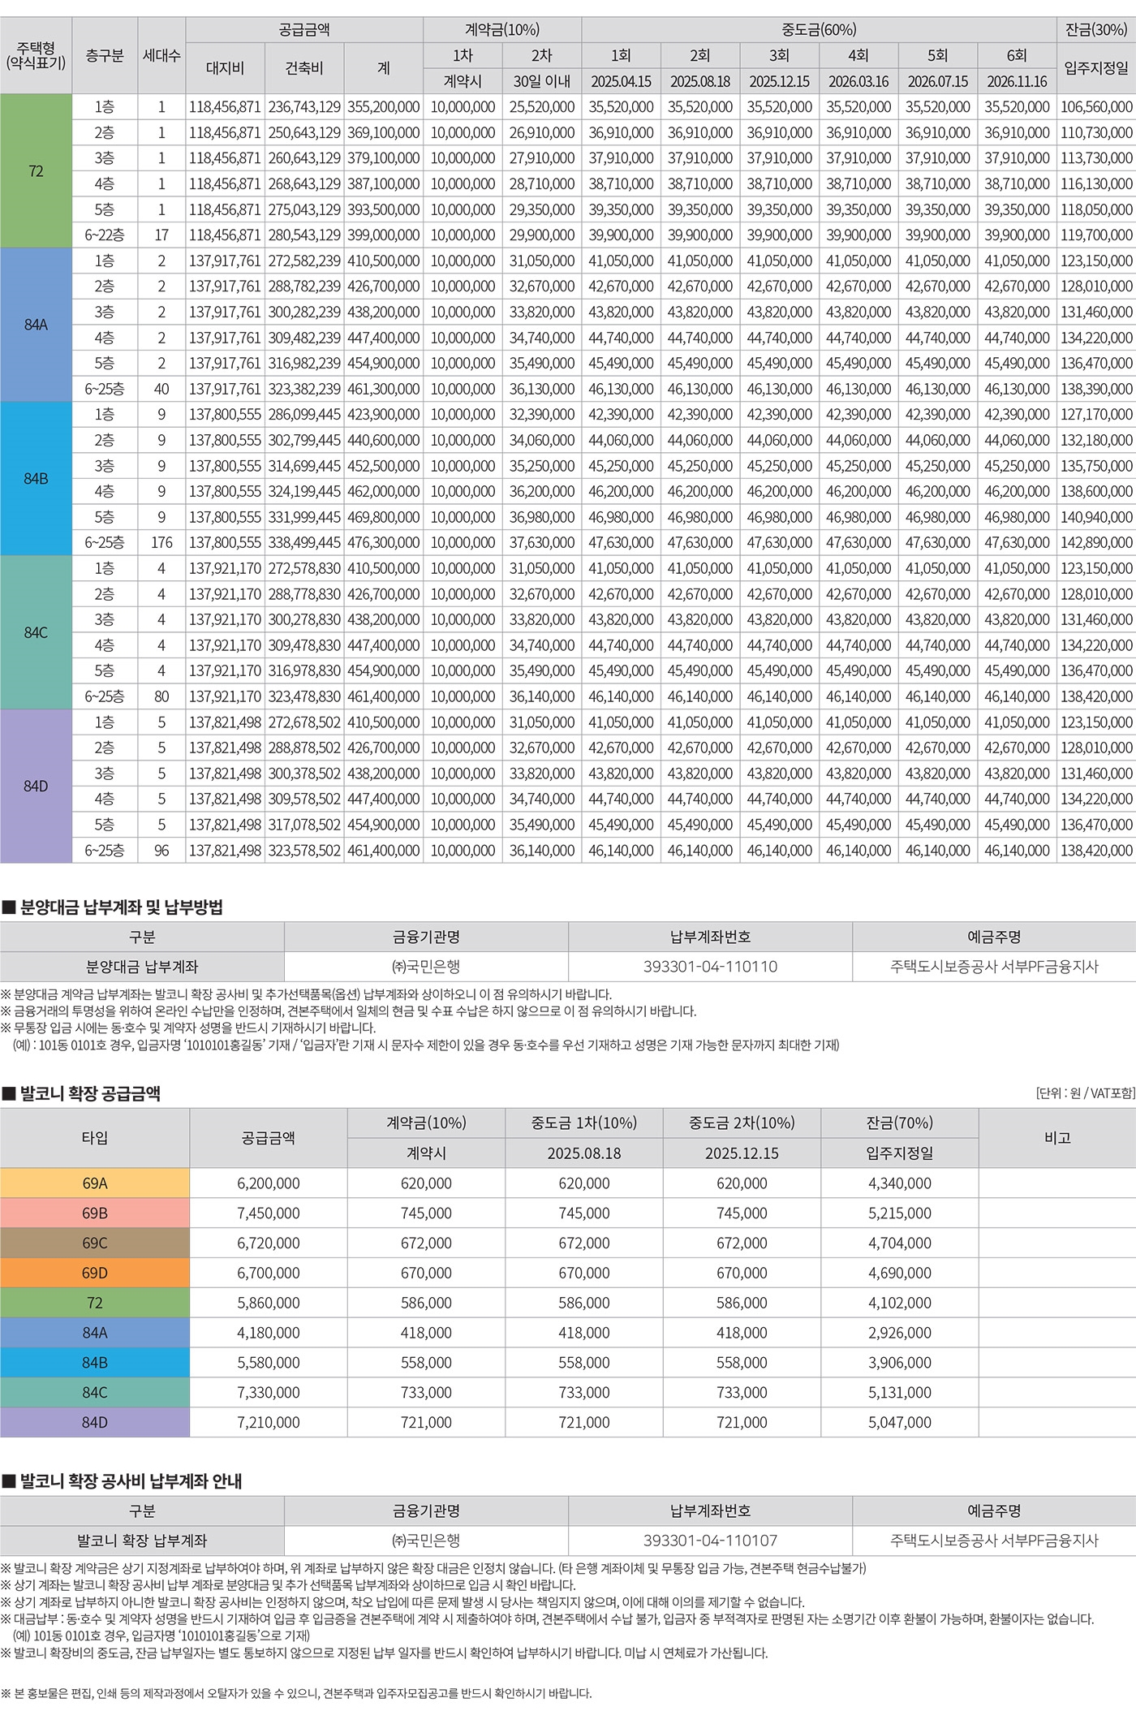
Task: Click the 비고 column header
Action: pyautogui.click(x=1057, y=1138)
